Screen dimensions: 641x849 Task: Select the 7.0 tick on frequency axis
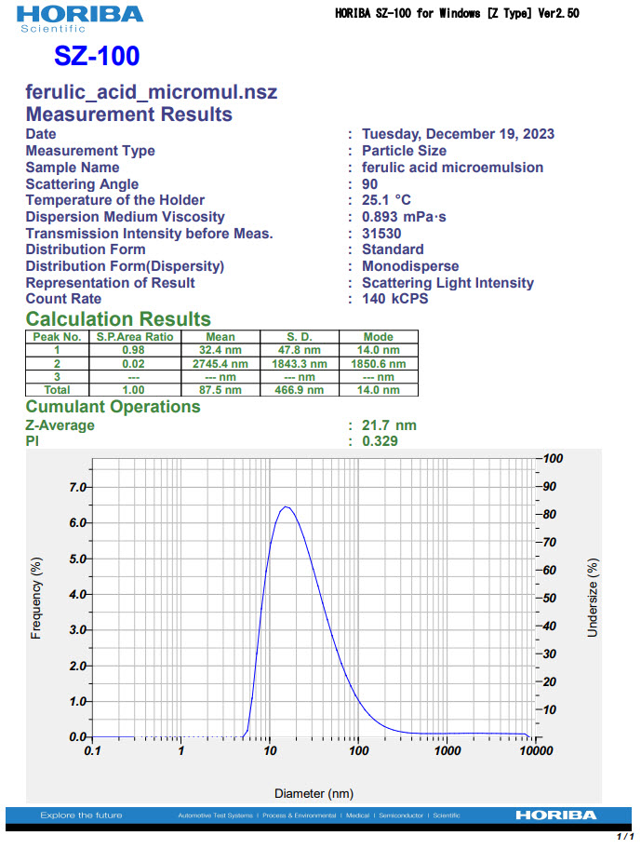pos(78,487)
